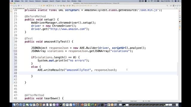This screenshot has height=107, width=191.
Task: Click the "no errors" string
Action: point(77,61)
